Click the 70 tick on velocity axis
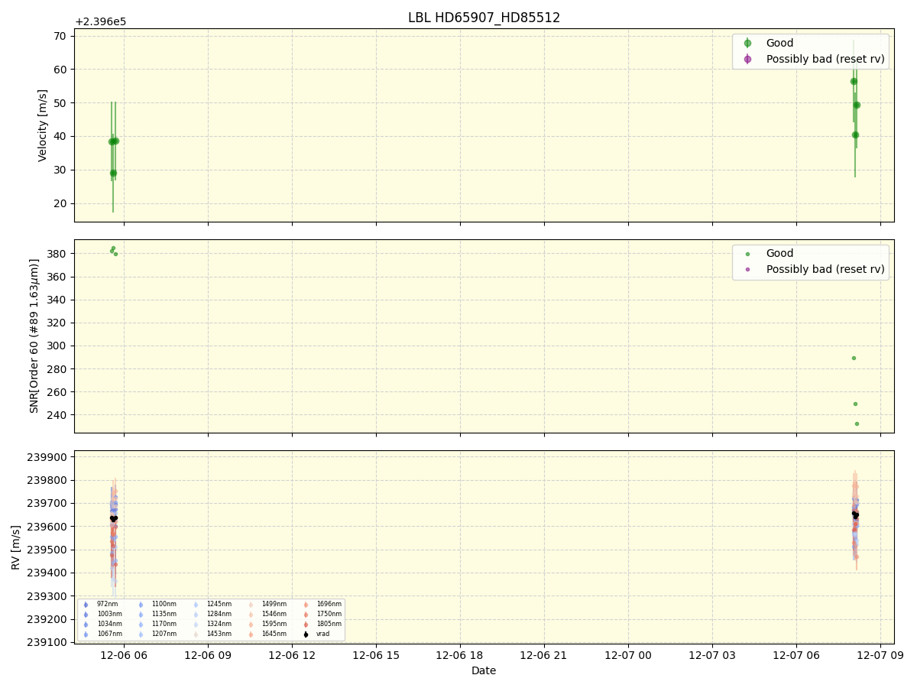The height and width of the screenshot is (688, 917). (60, 36)
